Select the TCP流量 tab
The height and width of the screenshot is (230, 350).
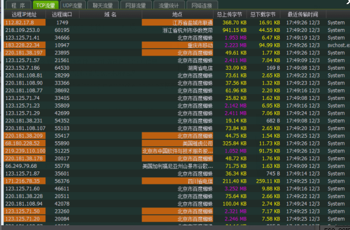pos(45,5)
